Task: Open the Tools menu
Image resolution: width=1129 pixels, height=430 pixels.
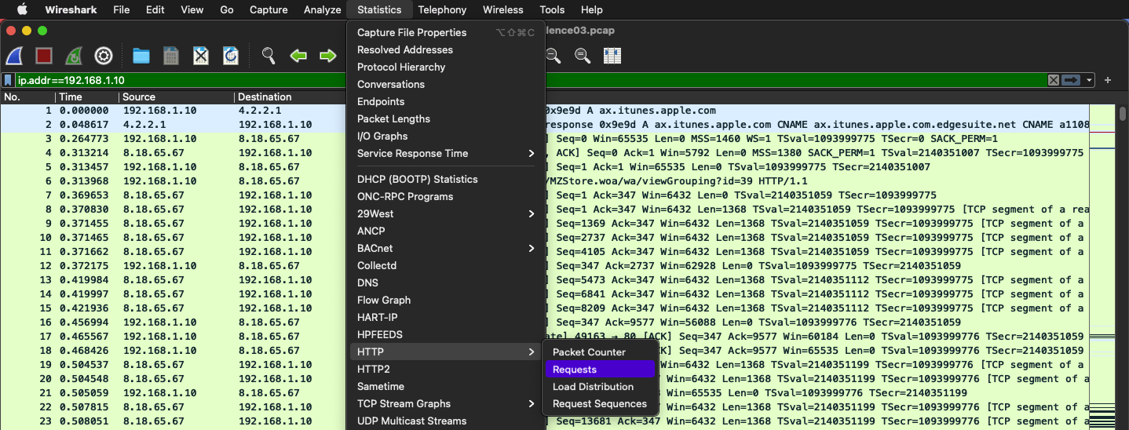Action: tap(552, 9)
